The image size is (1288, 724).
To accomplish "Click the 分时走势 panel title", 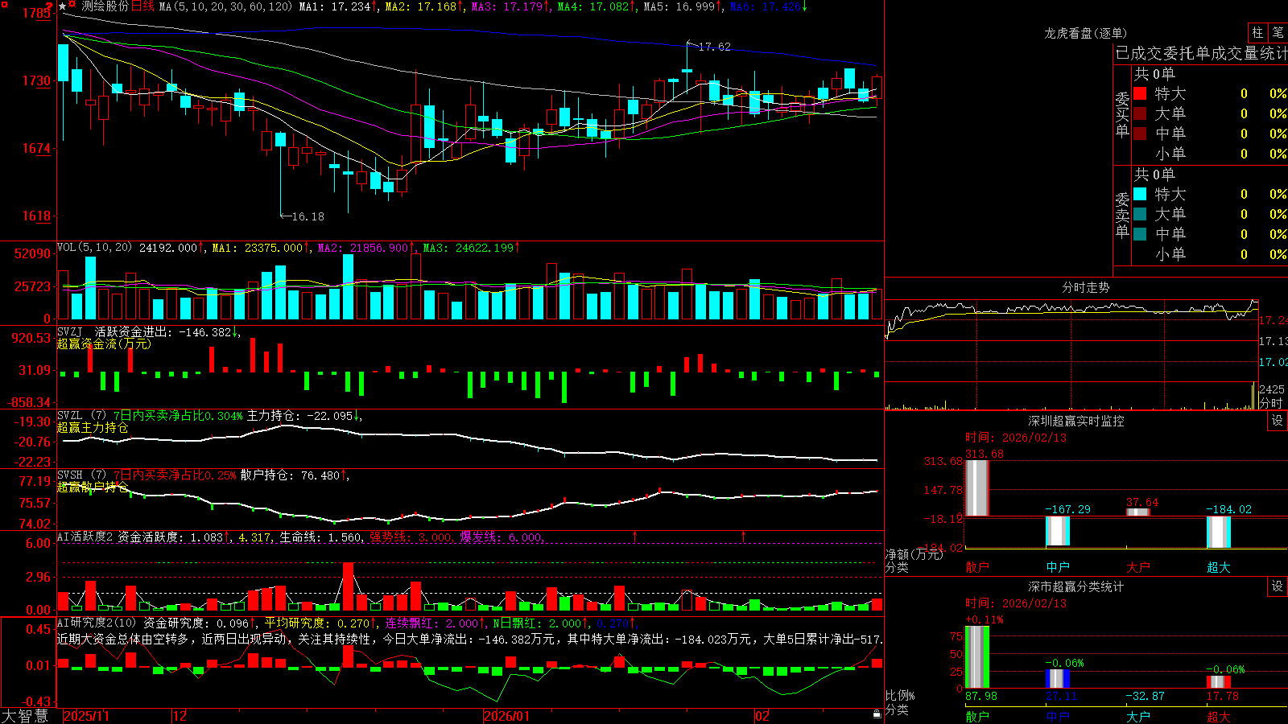I will click(x=1085, y=287).
